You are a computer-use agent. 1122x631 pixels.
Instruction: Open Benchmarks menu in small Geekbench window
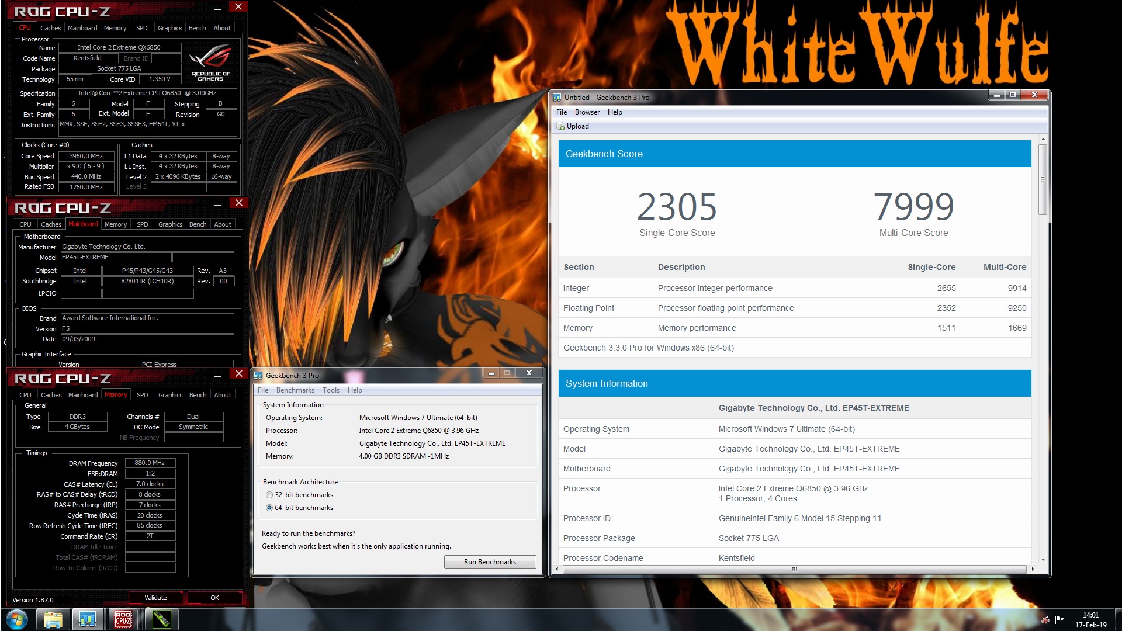(295, 390)
